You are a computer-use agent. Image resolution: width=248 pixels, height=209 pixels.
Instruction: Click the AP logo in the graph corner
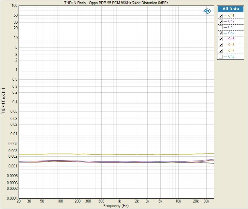click(x=207, y=11)
